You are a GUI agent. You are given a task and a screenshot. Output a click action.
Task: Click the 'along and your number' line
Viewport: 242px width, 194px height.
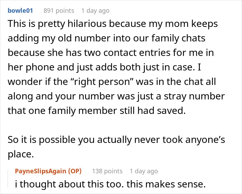(116, 96)
